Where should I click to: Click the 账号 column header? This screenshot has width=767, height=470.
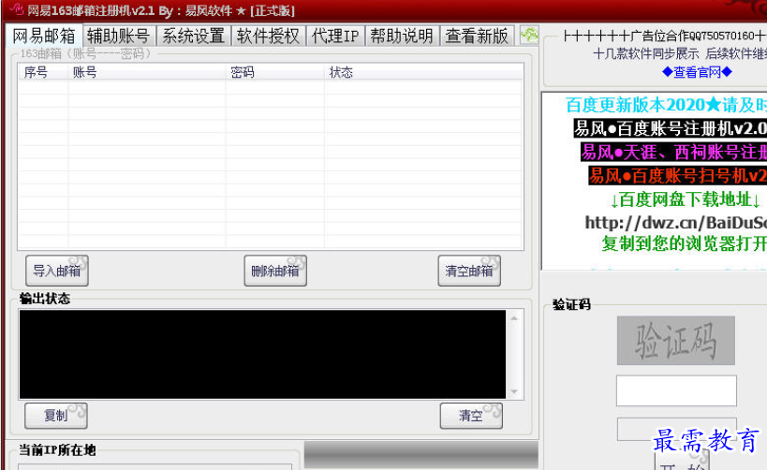147,72
